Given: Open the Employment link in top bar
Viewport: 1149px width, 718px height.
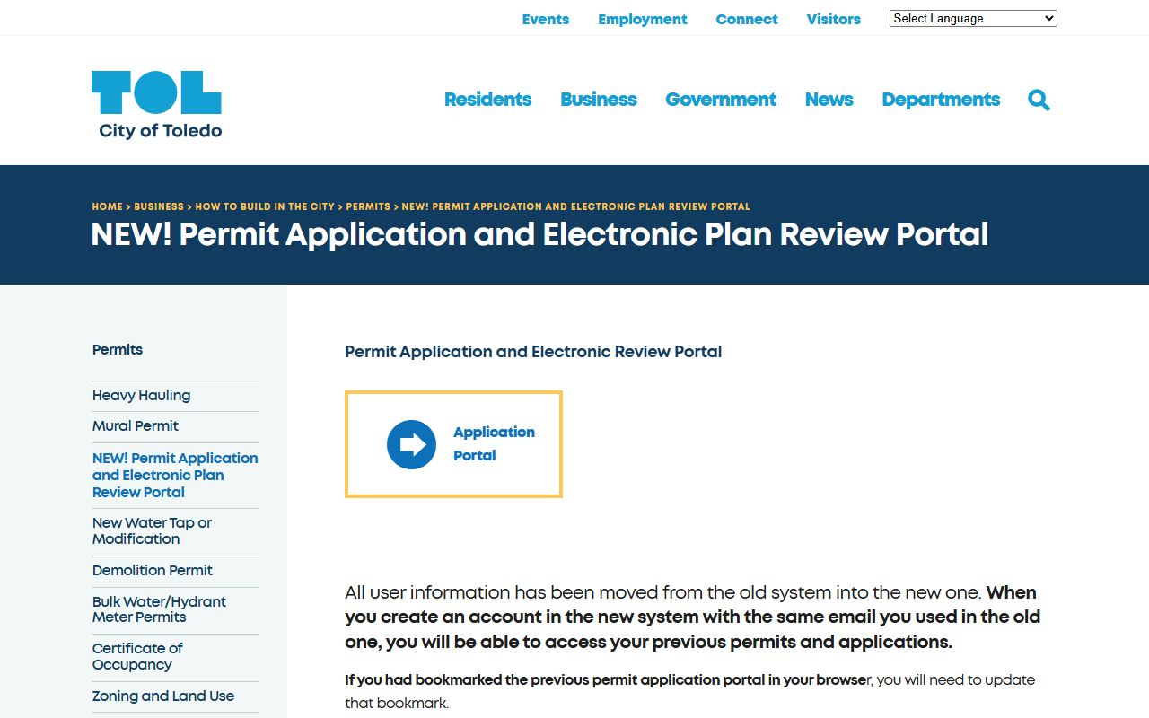Looking at the screenshot, I should [x=642, y=19].
